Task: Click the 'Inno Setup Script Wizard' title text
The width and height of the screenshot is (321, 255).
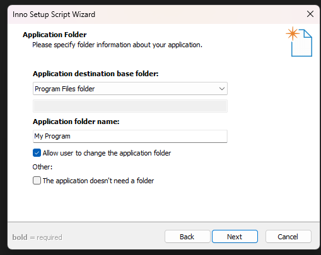Action: (54, 14)
